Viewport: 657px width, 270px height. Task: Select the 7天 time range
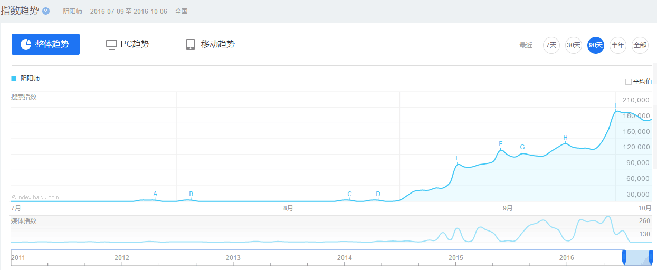pos(551,45)
